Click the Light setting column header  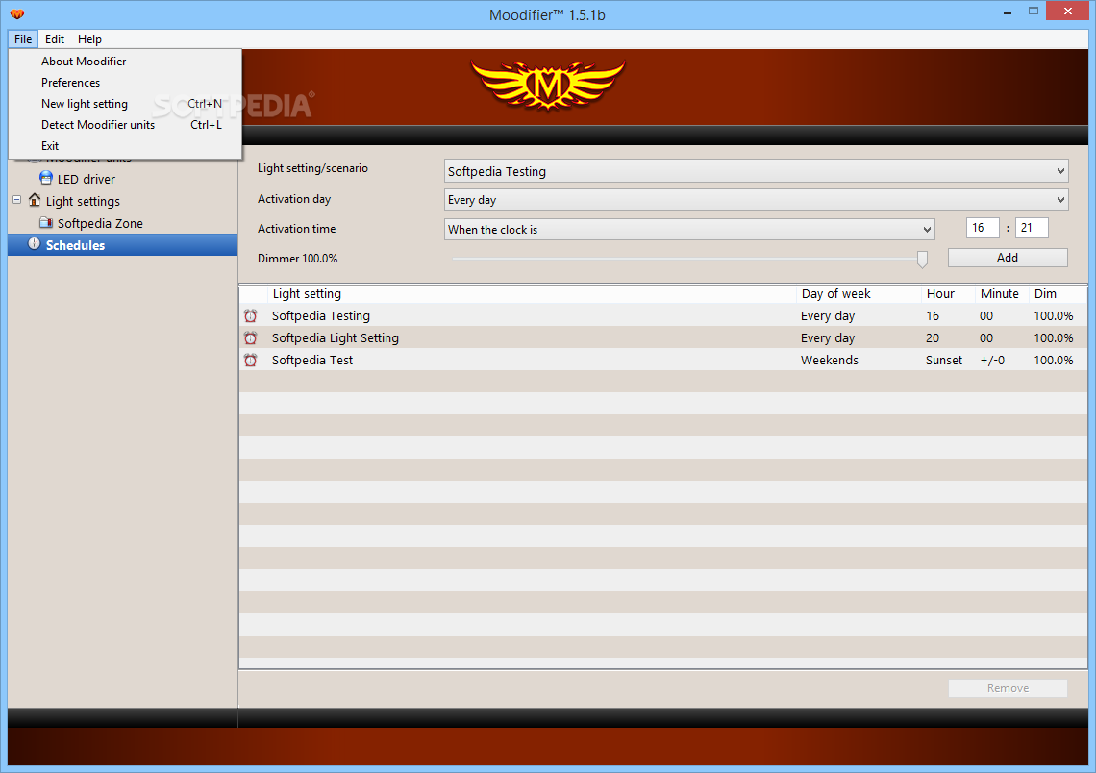click(532, 294)
